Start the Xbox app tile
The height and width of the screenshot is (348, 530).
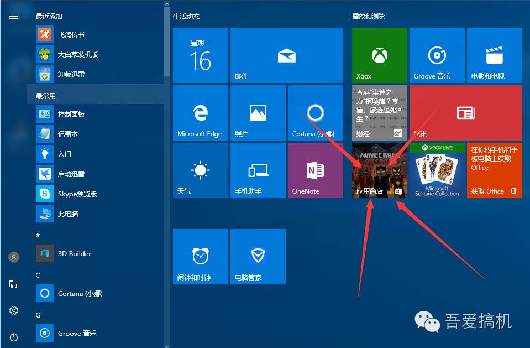(x=379, y=55)
